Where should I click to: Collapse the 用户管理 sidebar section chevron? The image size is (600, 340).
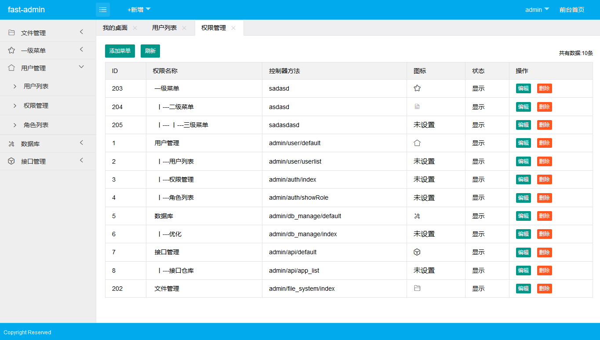pyautogui.click(x=81, y=67)
